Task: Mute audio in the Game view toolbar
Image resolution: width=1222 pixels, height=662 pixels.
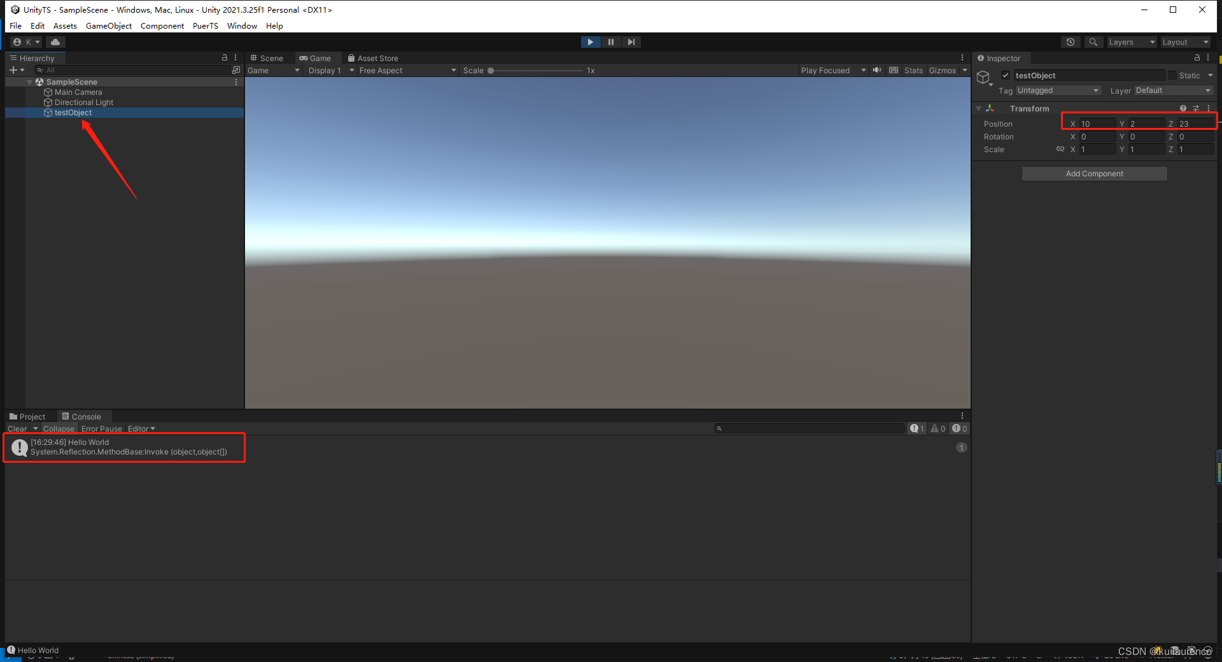Action: (x=876, y=70)
